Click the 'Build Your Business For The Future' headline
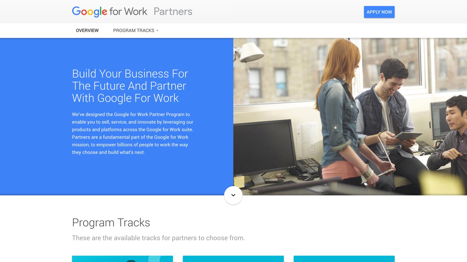Viewport: 467px width, 262px height. click(x=130, y=86)
